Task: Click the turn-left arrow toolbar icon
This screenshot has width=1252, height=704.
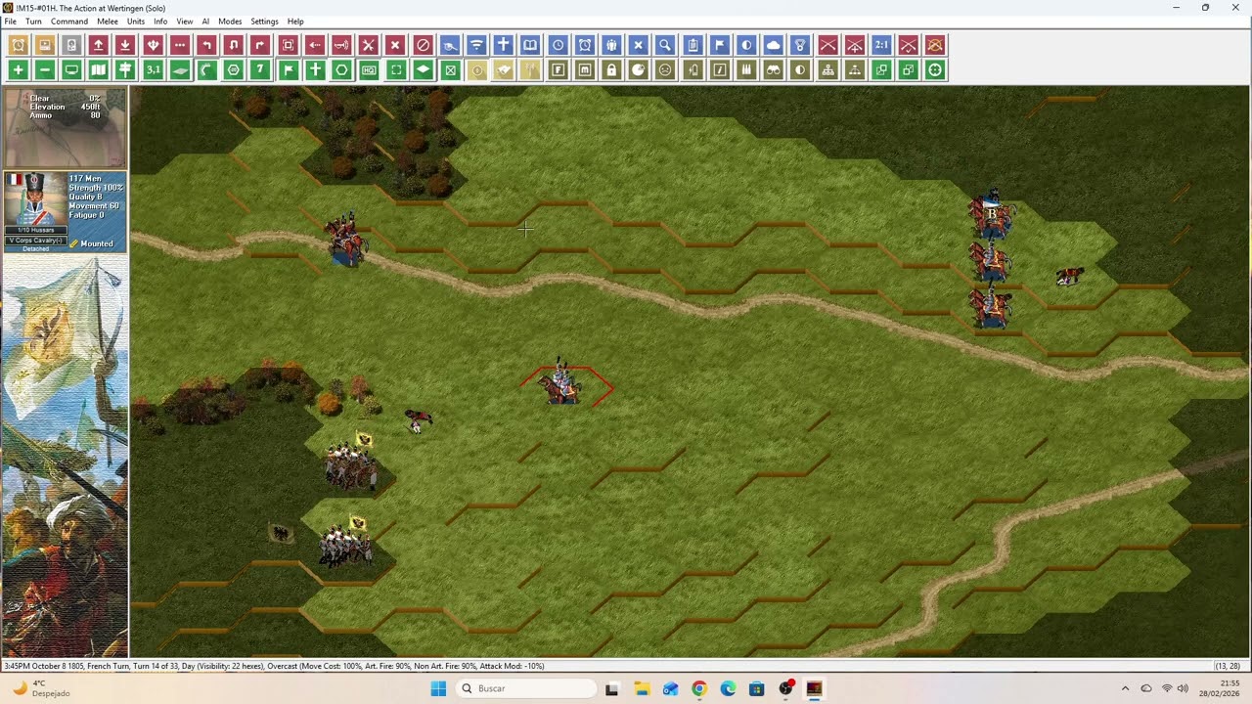Action: [x=206, y=45]
